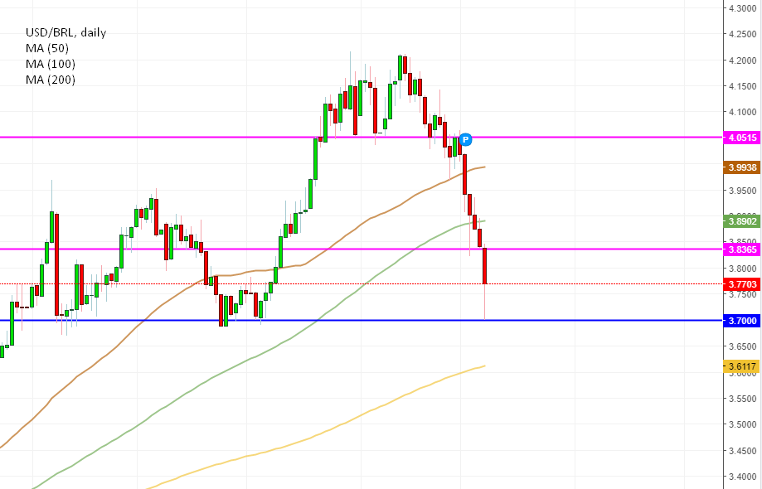The height and width of the screenshot is (489, 762).
Task: Click the 4.3000 price axis label
Action: tap(740, 8)
